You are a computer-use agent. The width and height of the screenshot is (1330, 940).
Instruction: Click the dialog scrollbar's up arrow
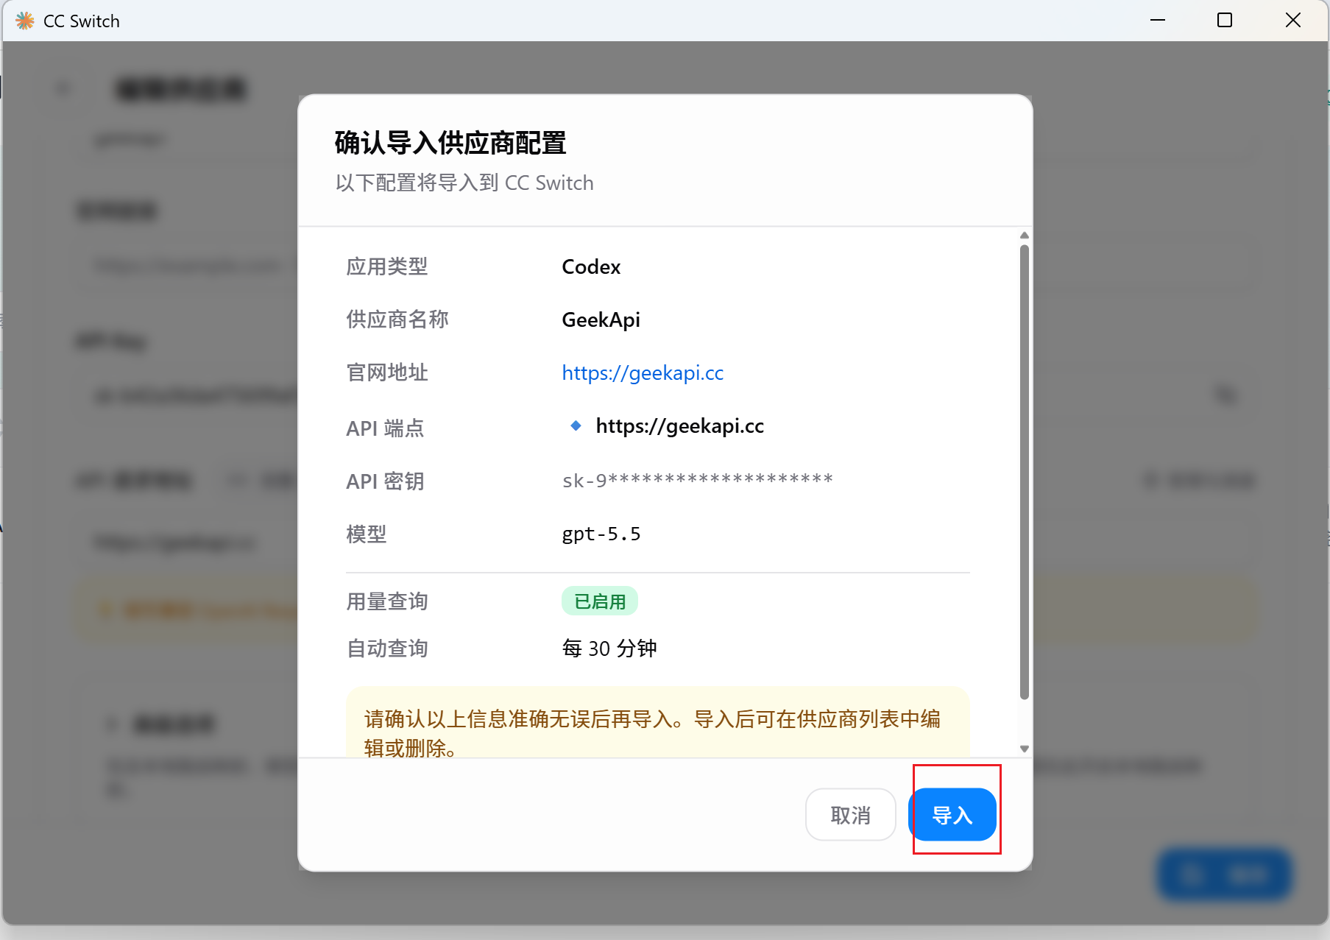click(1024, 236)
